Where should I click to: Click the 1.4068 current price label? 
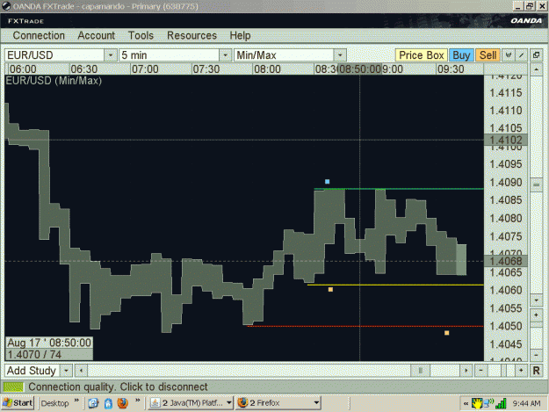pos(506,261)
